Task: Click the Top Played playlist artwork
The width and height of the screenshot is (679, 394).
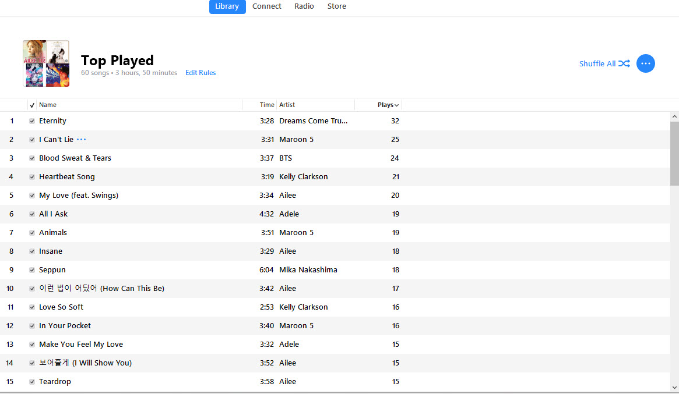Action: pos(46,63)
